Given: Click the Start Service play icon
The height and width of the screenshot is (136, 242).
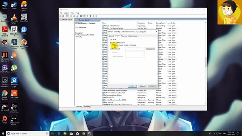Looking at the screenshot, I should tap(88, 16).
